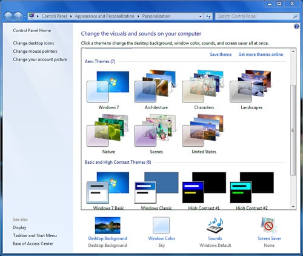Open Change desktop icons link
Viewport: 303px width, 256px height.
tap(33, 43)
